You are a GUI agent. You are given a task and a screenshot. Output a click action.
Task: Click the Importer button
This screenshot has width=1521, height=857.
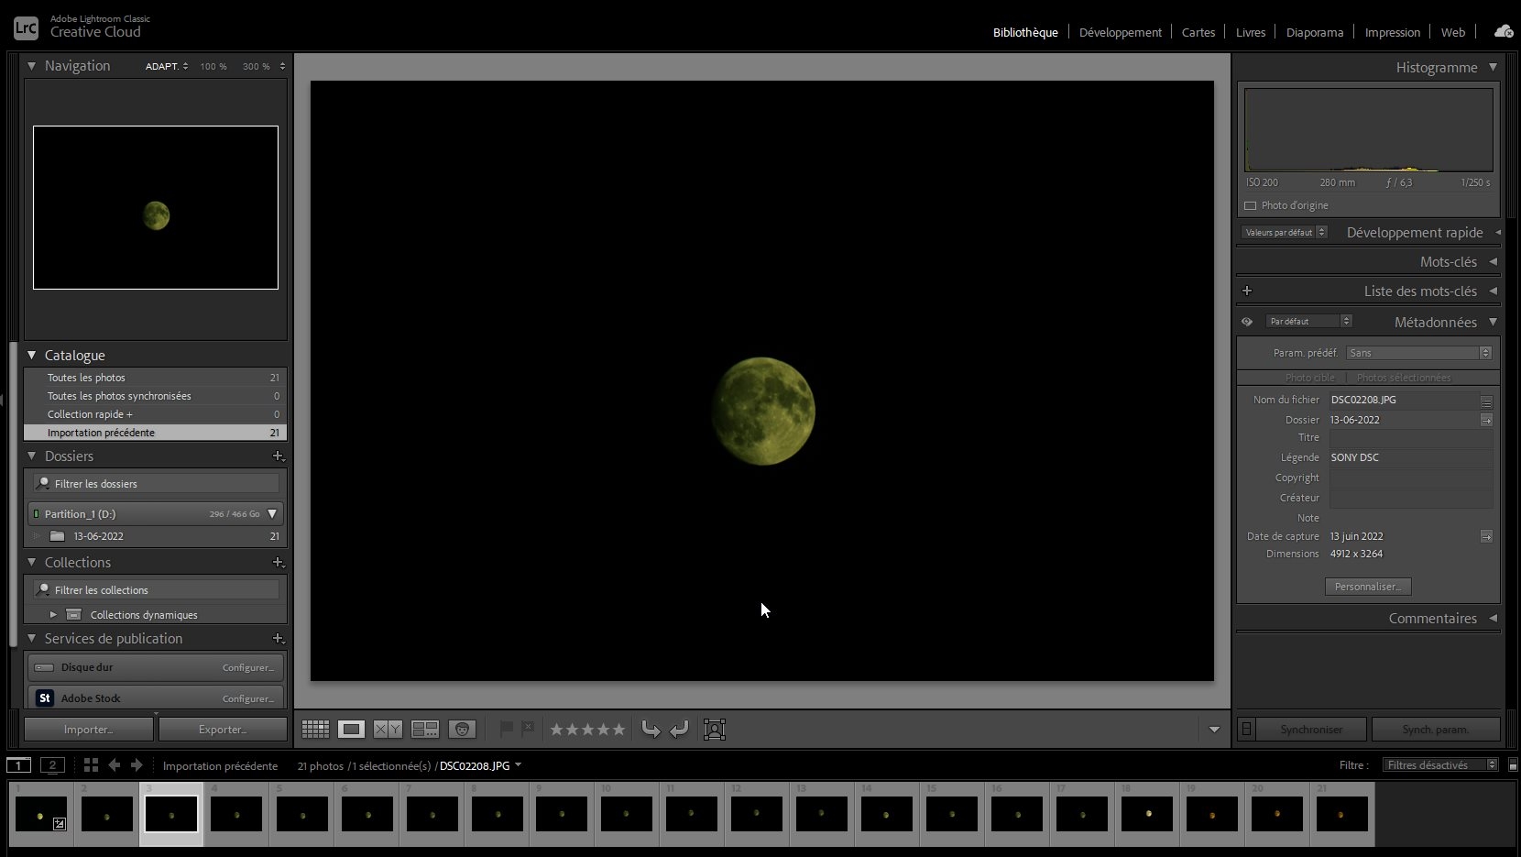coord(89,730)
